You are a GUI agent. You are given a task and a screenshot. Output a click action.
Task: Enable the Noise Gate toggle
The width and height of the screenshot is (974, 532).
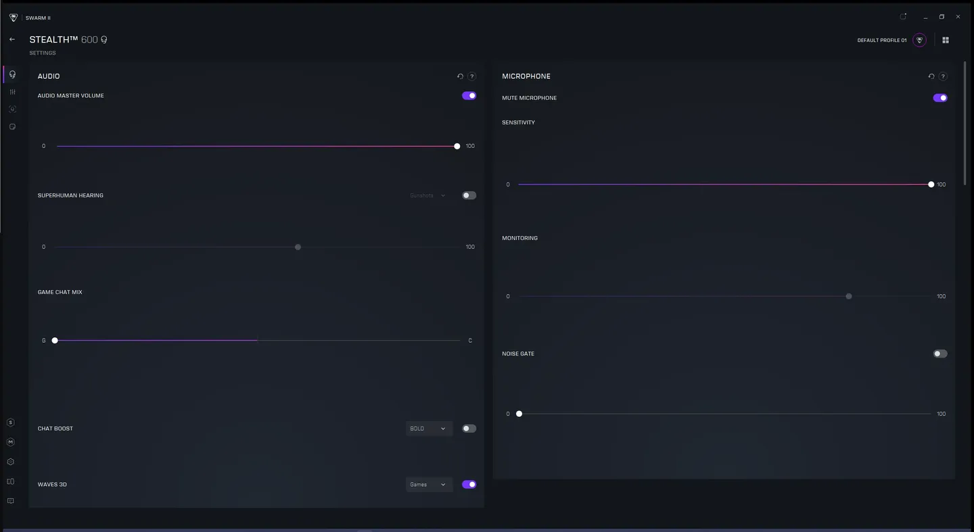click(940, 354)
